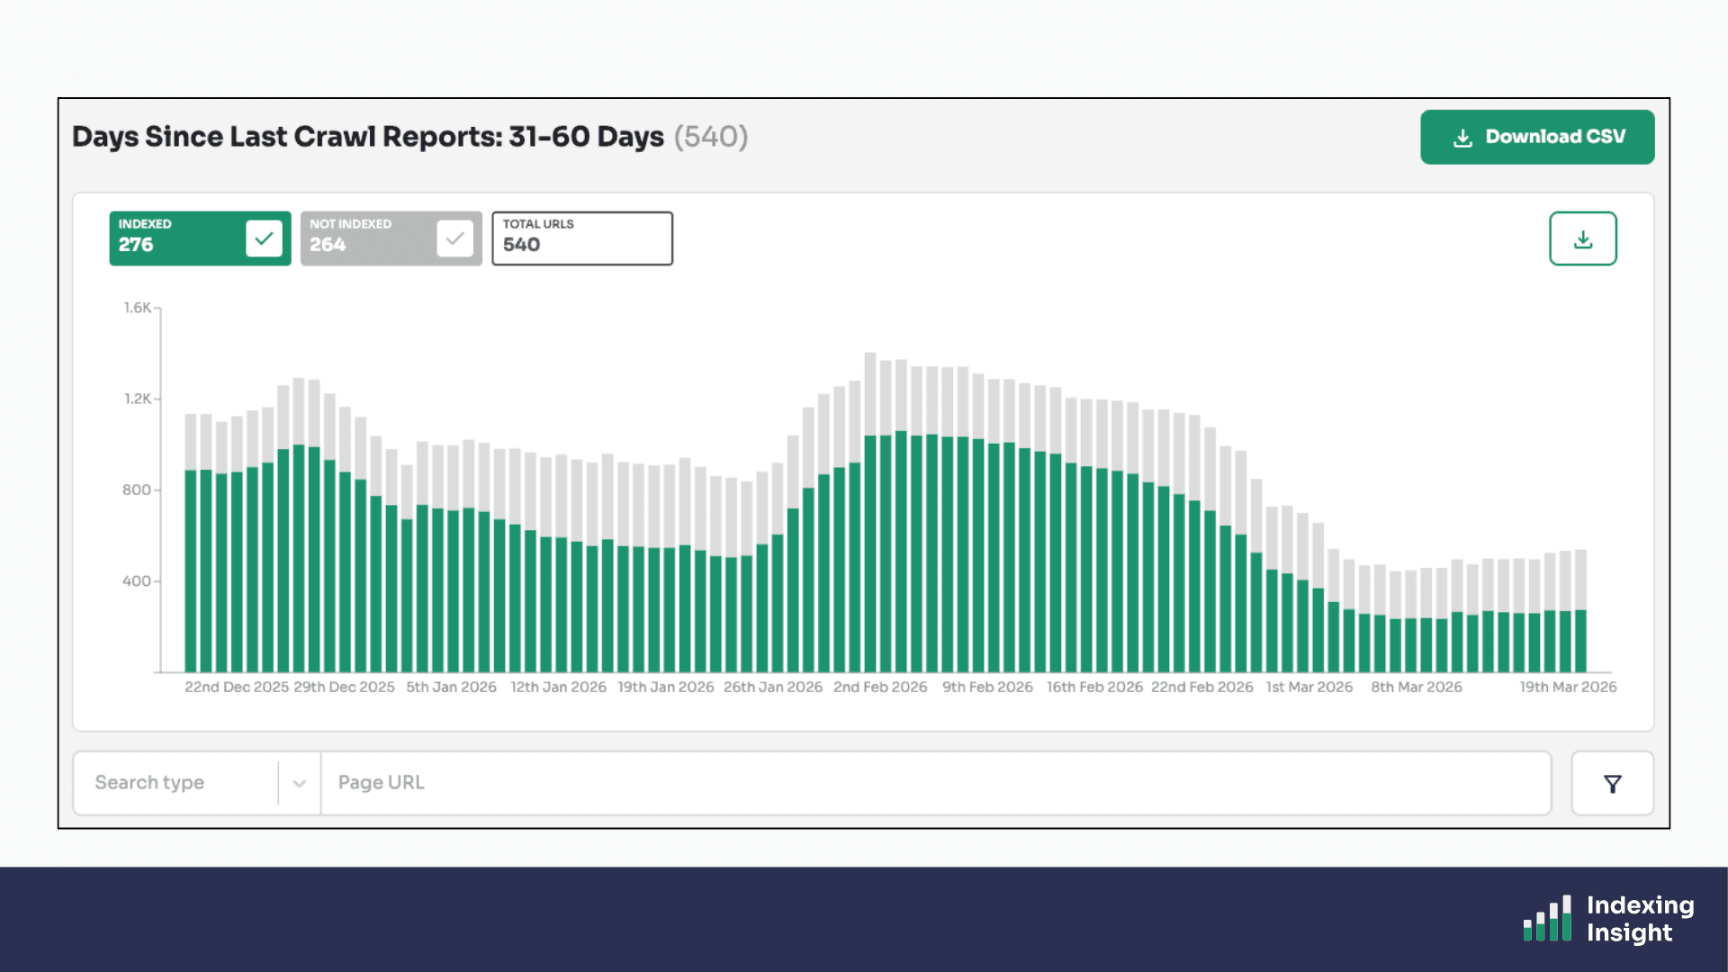Screen dimensions: 1728x972
Task: Click the download arrow inside Download CSV
Action: coord(1462,138)
